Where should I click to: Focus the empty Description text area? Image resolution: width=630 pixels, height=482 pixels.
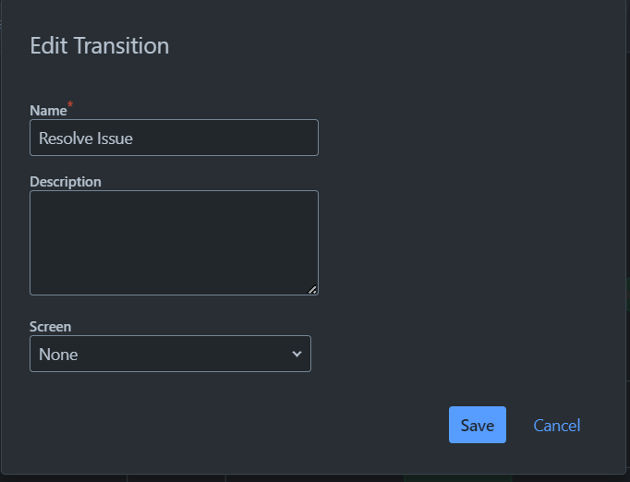174,243
